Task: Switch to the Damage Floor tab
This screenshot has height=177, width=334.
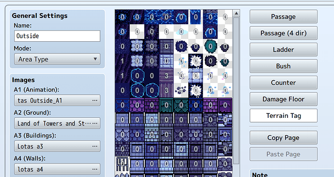Action: (x=283, y=99)
